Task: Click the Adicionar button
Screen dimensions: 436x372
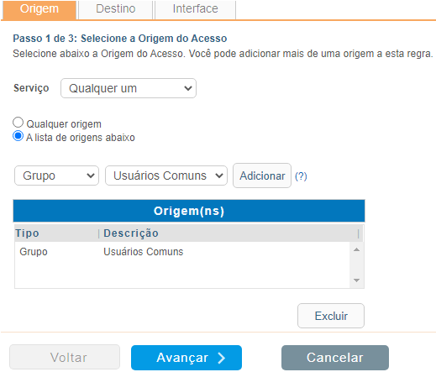Action: point(262,176)
